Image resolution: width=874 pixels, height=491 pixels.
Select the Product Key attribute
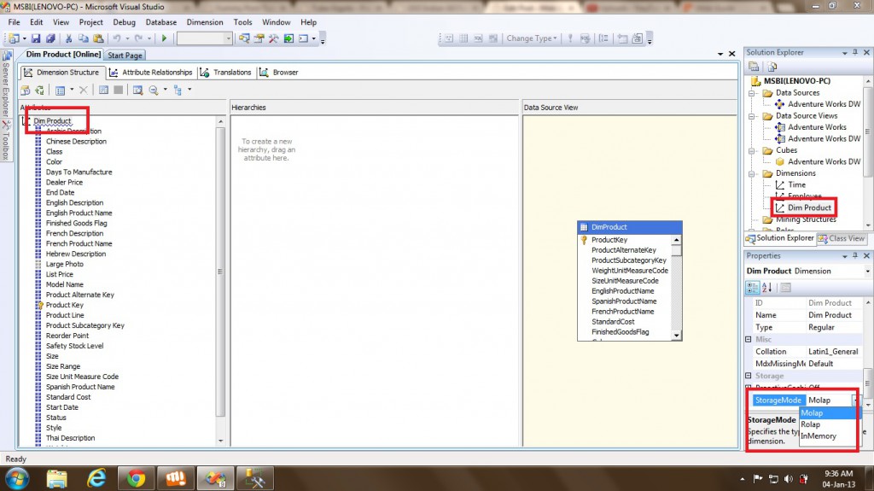click(64, 305)
